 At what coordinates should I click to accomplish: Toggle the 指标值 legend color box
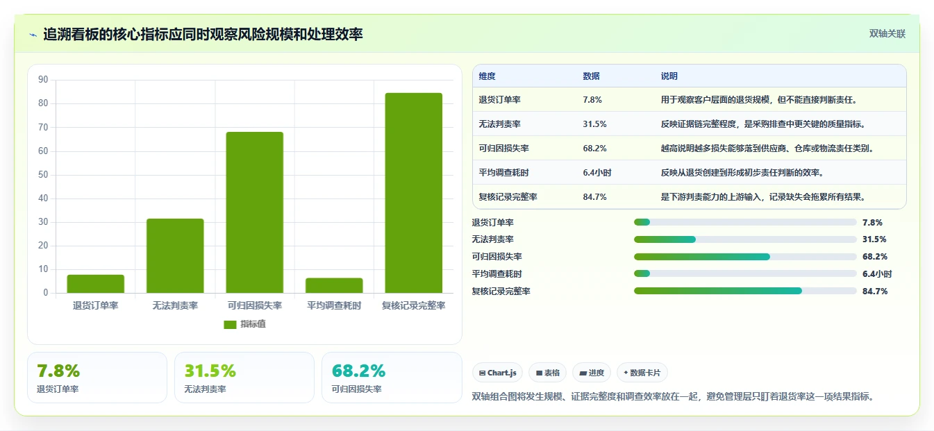click(231, 324)
